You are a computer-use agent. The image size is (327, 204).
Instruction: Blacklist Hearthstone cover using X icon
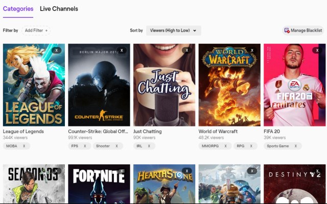click(x=187, y=171)
